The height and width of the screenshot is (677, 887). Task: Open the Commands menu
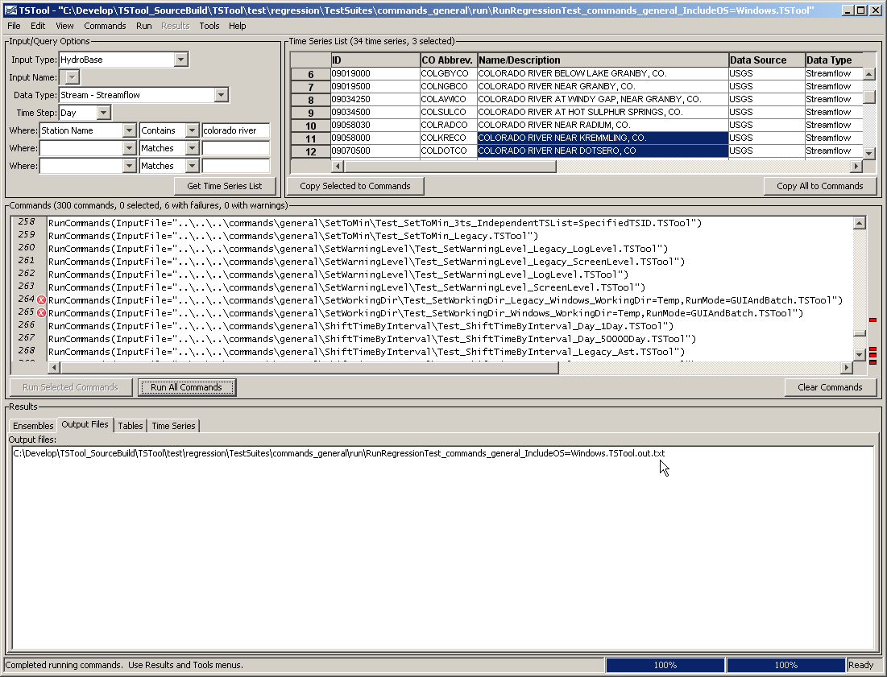click(x=105, y=26)
